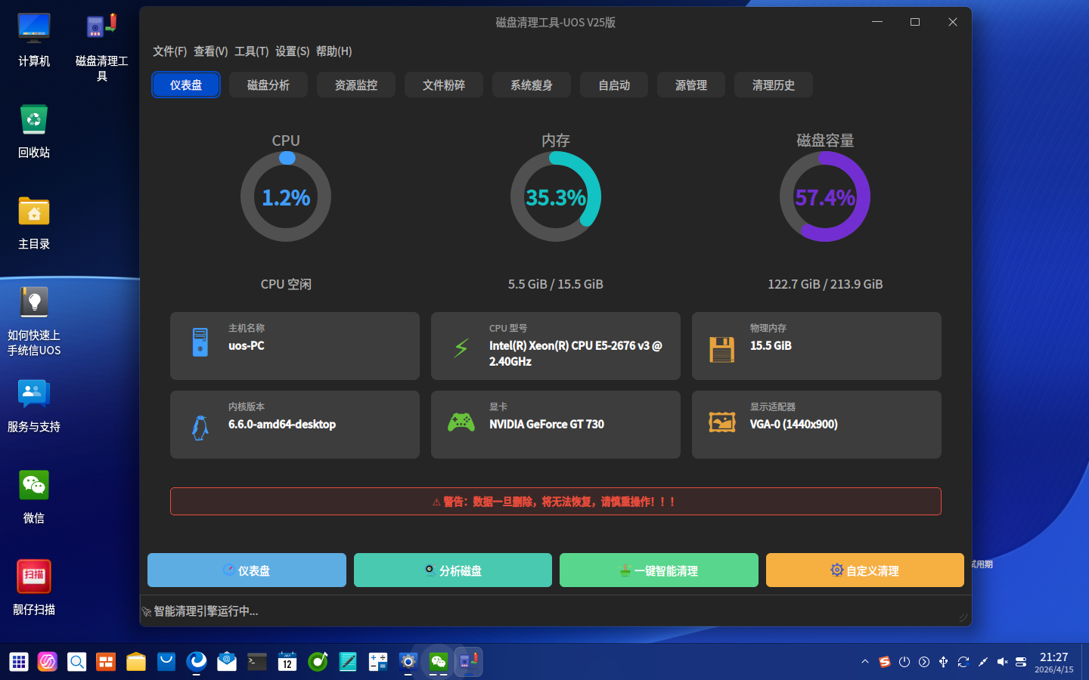Open the launcher grid in the taskbar
This screenshot has height=680, width=1089.
(19, 662)
